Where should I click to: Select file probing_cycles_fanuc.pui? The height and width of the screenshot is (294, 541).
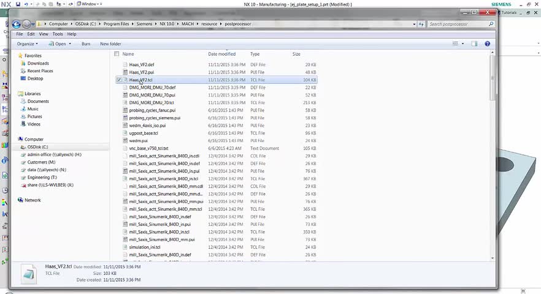click(152, 110)
